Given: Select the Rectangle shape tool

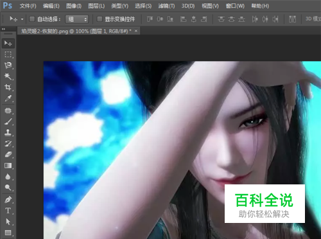Looking at the screenshot, I should (8, 233).
